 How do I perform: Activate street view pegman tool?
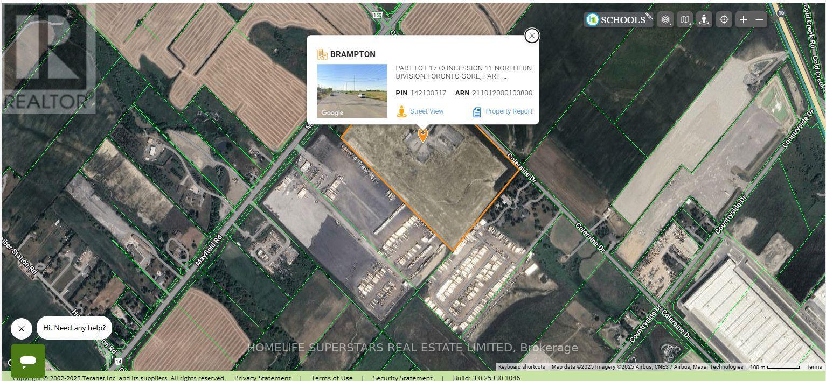pos(704,20)
